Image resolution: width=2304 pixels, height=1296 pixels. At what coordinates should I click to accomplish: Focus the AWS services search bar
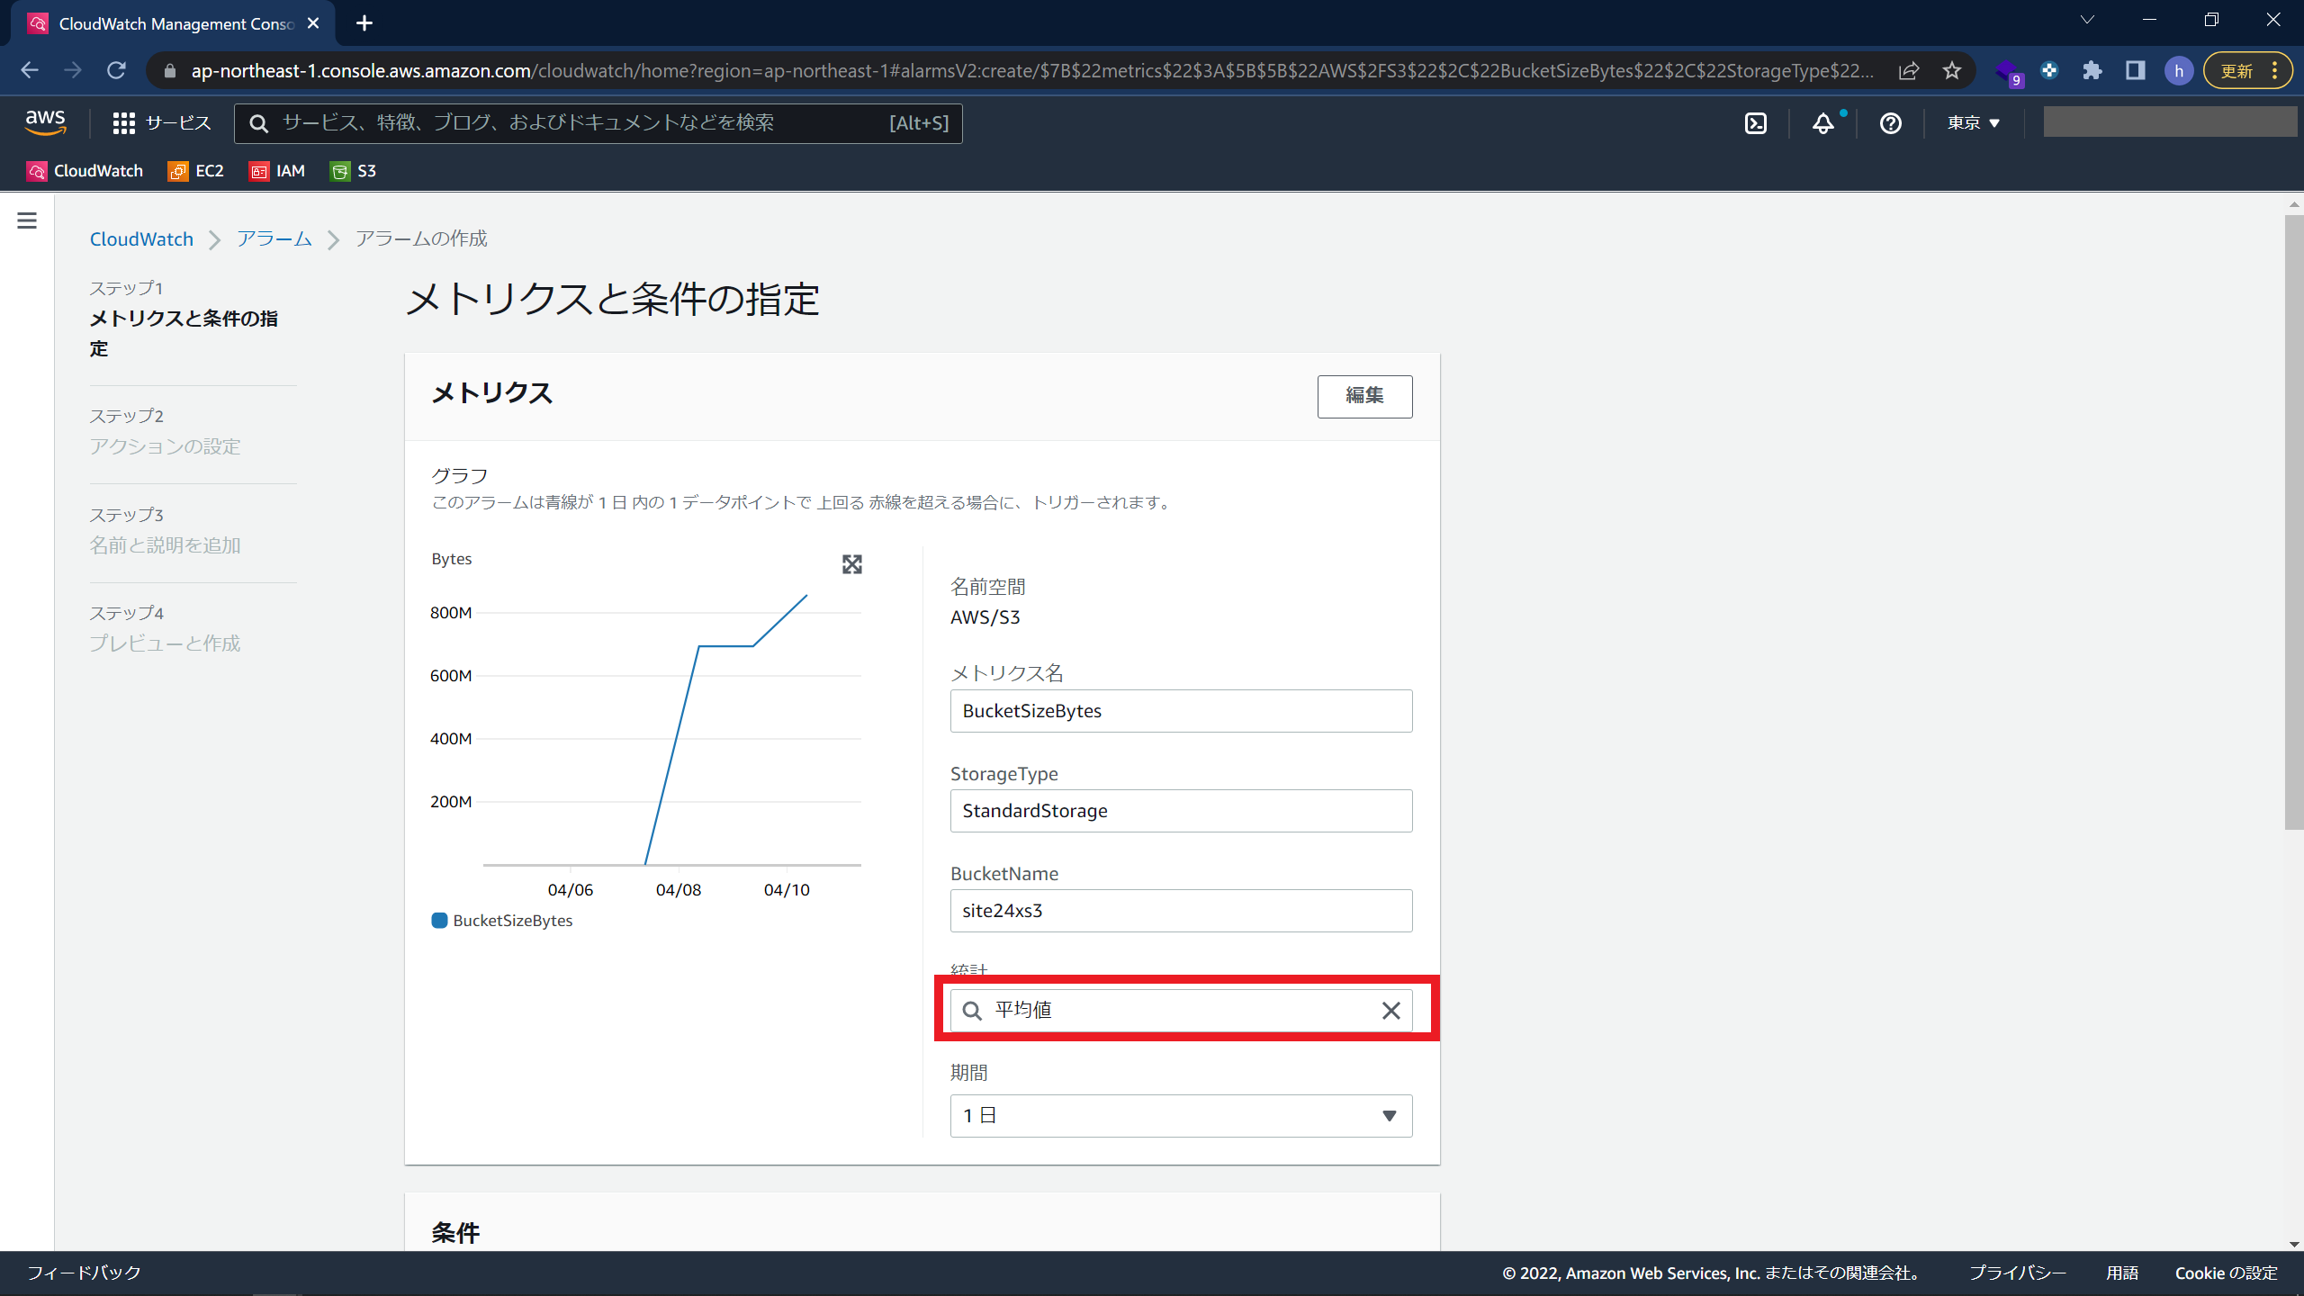click(598, 123)
